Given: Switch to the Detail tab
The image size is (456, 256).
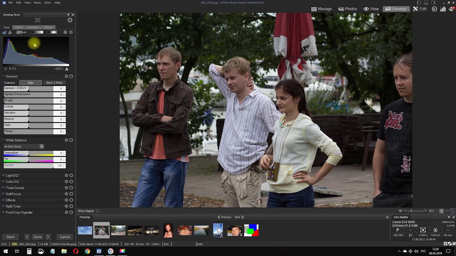Looking at the screenshot, I should tap(19, 27).
